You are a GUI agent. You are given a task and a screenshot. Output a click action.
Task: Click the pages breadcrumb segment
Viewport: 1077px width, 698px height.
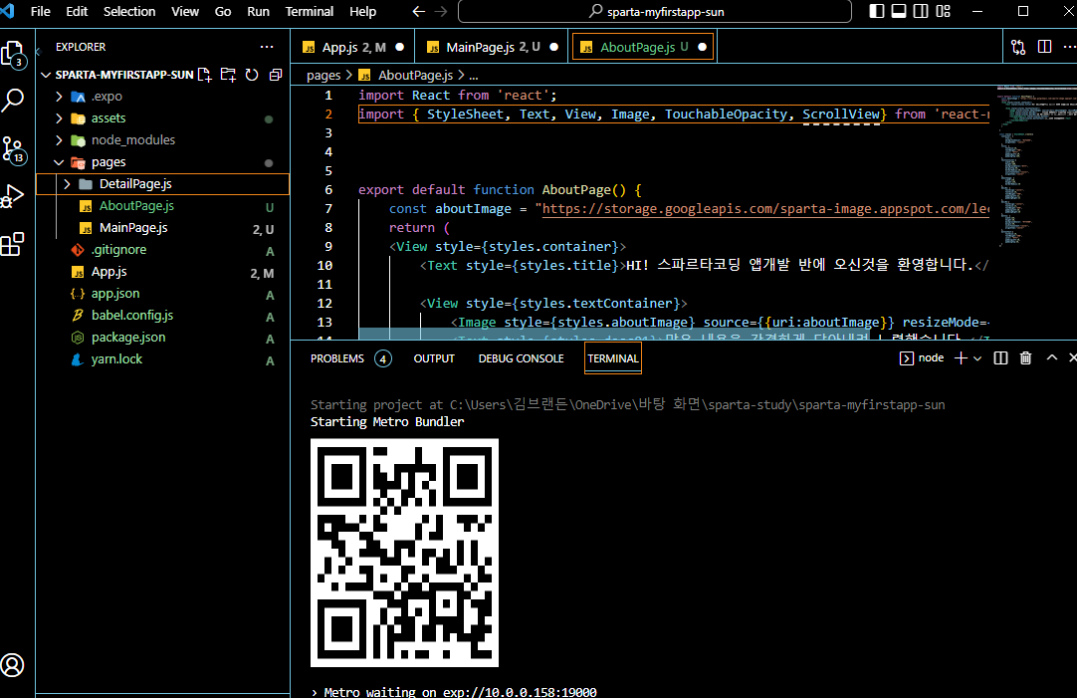(323, 75)
